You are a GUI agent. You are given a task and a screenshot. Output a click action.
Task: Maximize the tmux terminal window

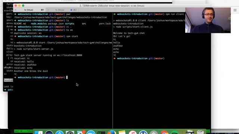23,6
